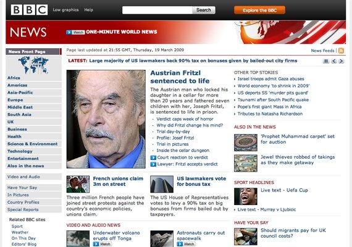Open Profile: Josef Fritzl link
352x247 pixels.
pos(175,138)
